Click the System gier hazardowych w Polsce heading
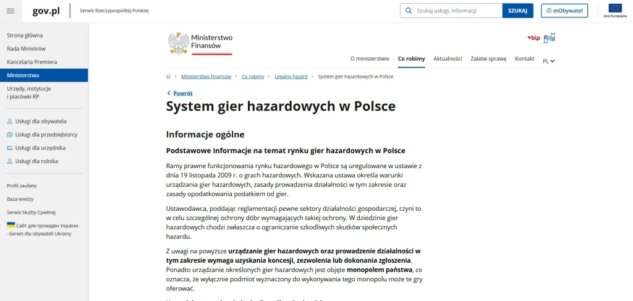 [281, 106]
